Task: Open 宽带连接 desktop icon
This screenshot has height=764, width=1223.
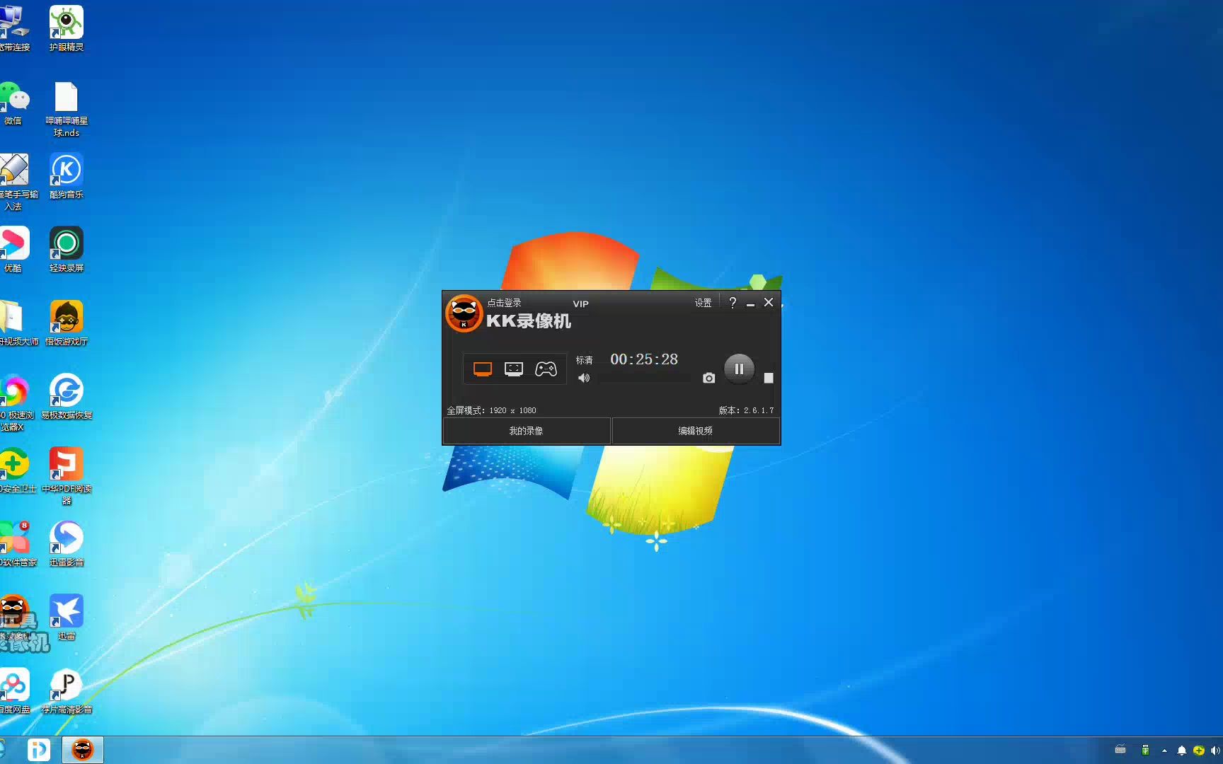Action: tap(14, 28)
